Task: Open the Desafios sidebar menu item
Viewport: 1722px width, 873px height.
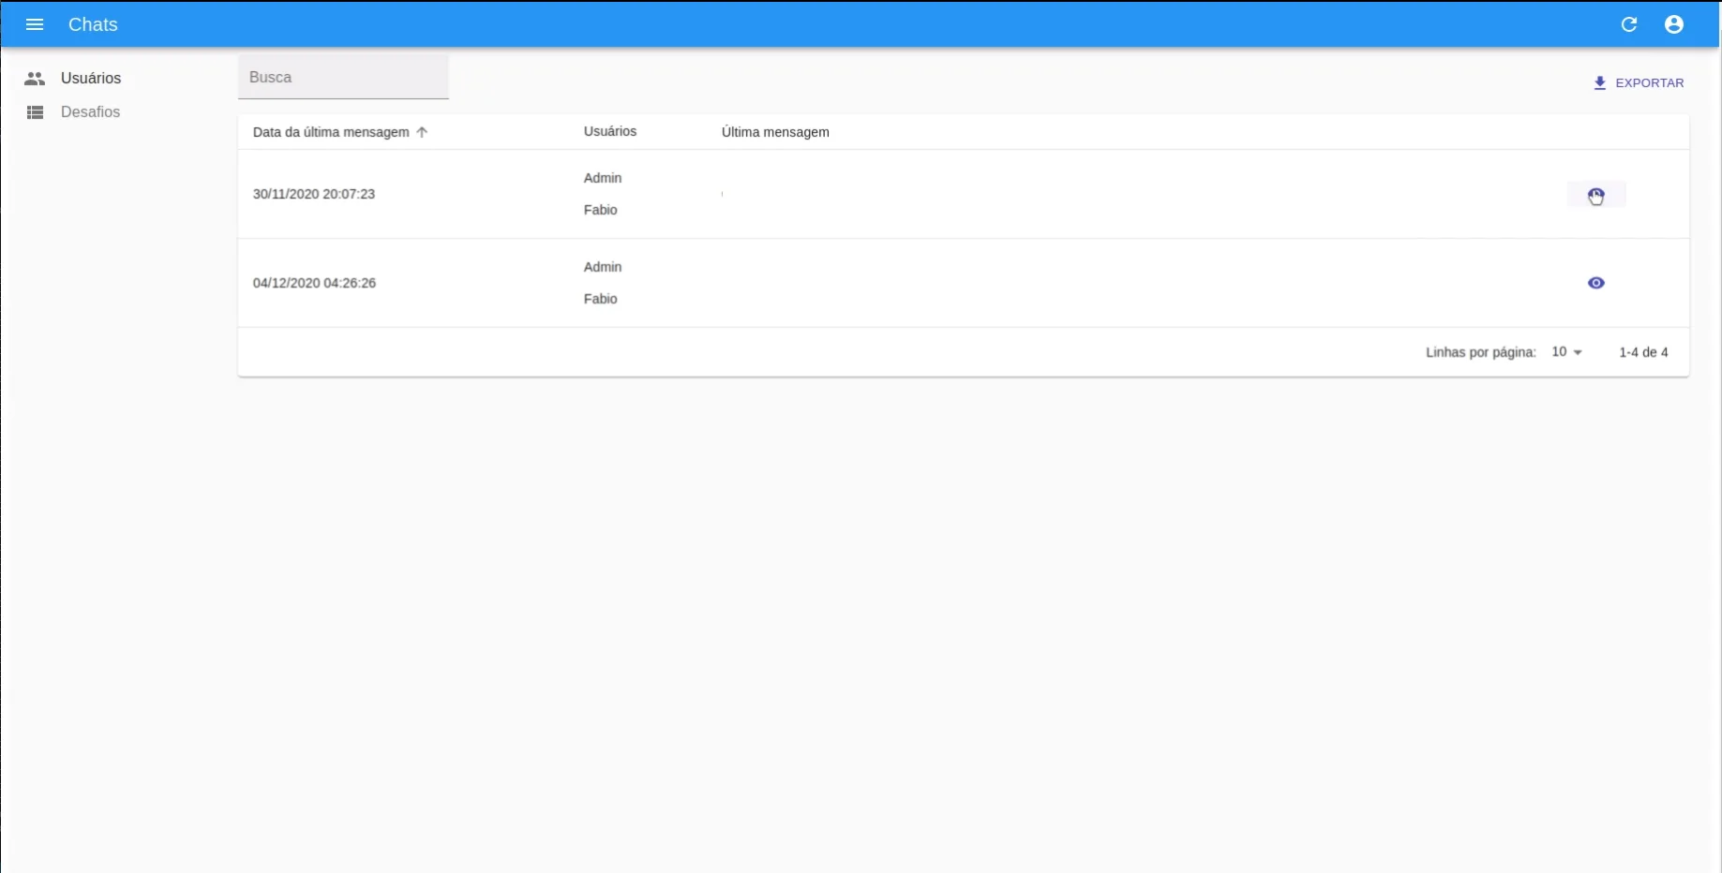Action: click(x=90, y=112)
